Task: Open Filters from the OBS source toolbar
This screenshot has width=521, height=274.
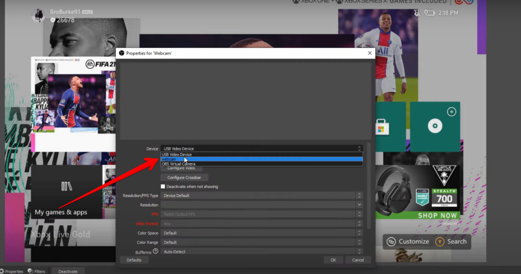Action: pyautogui.click(x=37, y=271)
